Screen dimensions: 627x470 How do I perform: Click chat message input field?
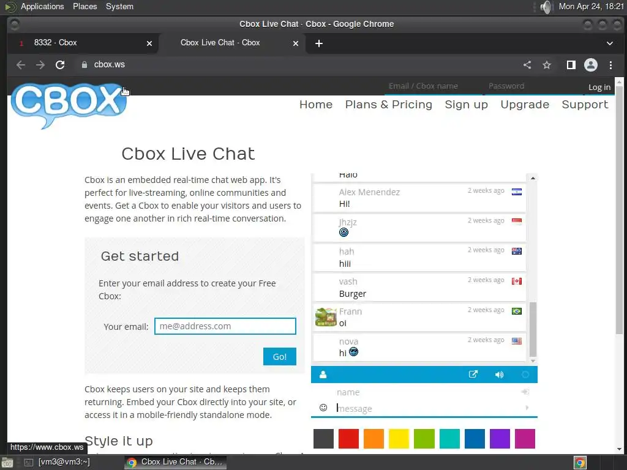click(x=430, y=408)
